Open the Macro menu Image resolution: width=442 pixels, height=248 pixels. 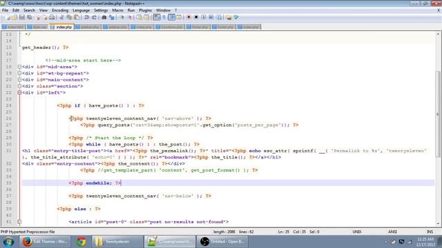[x=117, y=10]
